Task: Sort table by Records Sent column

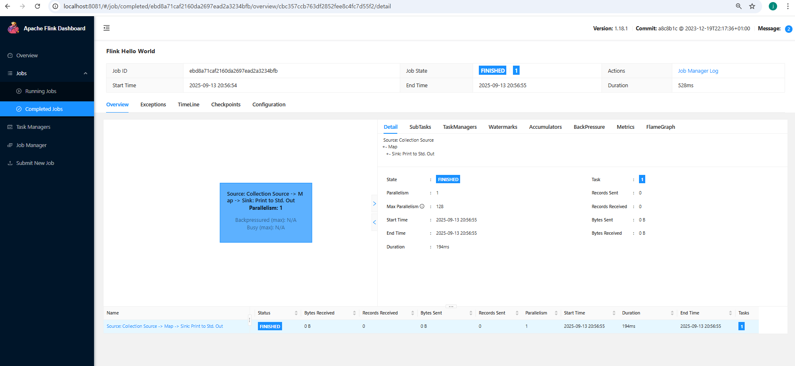Action: pyautogui.click(x=517, y=313)
